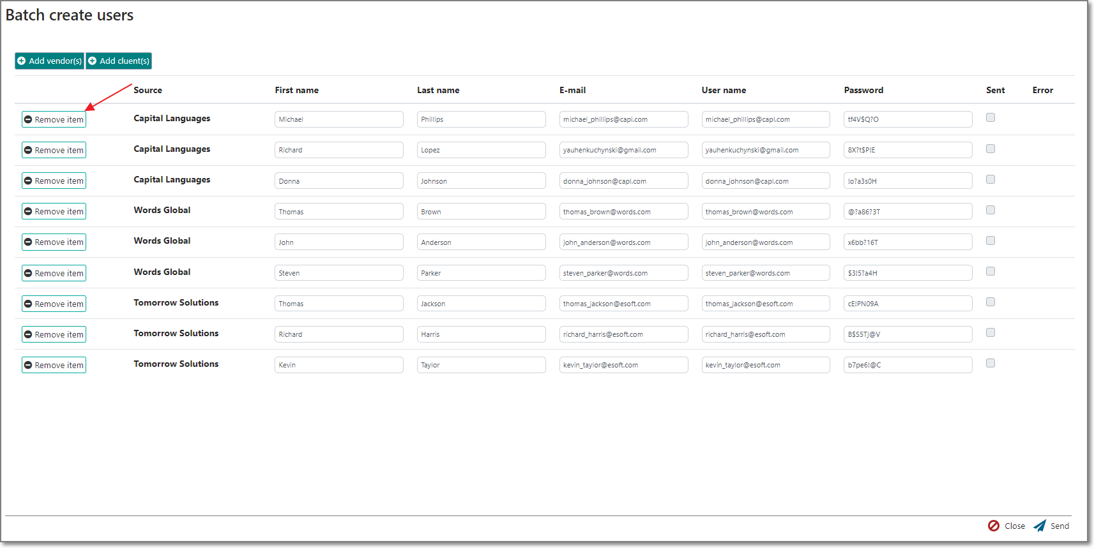Toggle Sent checkbox for Donna Johnson
The width and height of the screenshot is (1094, 548).
[991, 179]
